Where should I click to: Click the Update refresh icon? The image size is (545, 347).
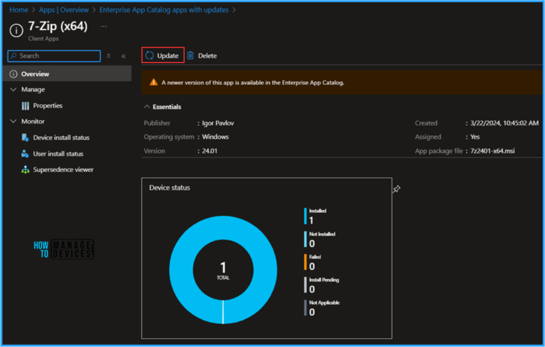(x=150, y=55)
